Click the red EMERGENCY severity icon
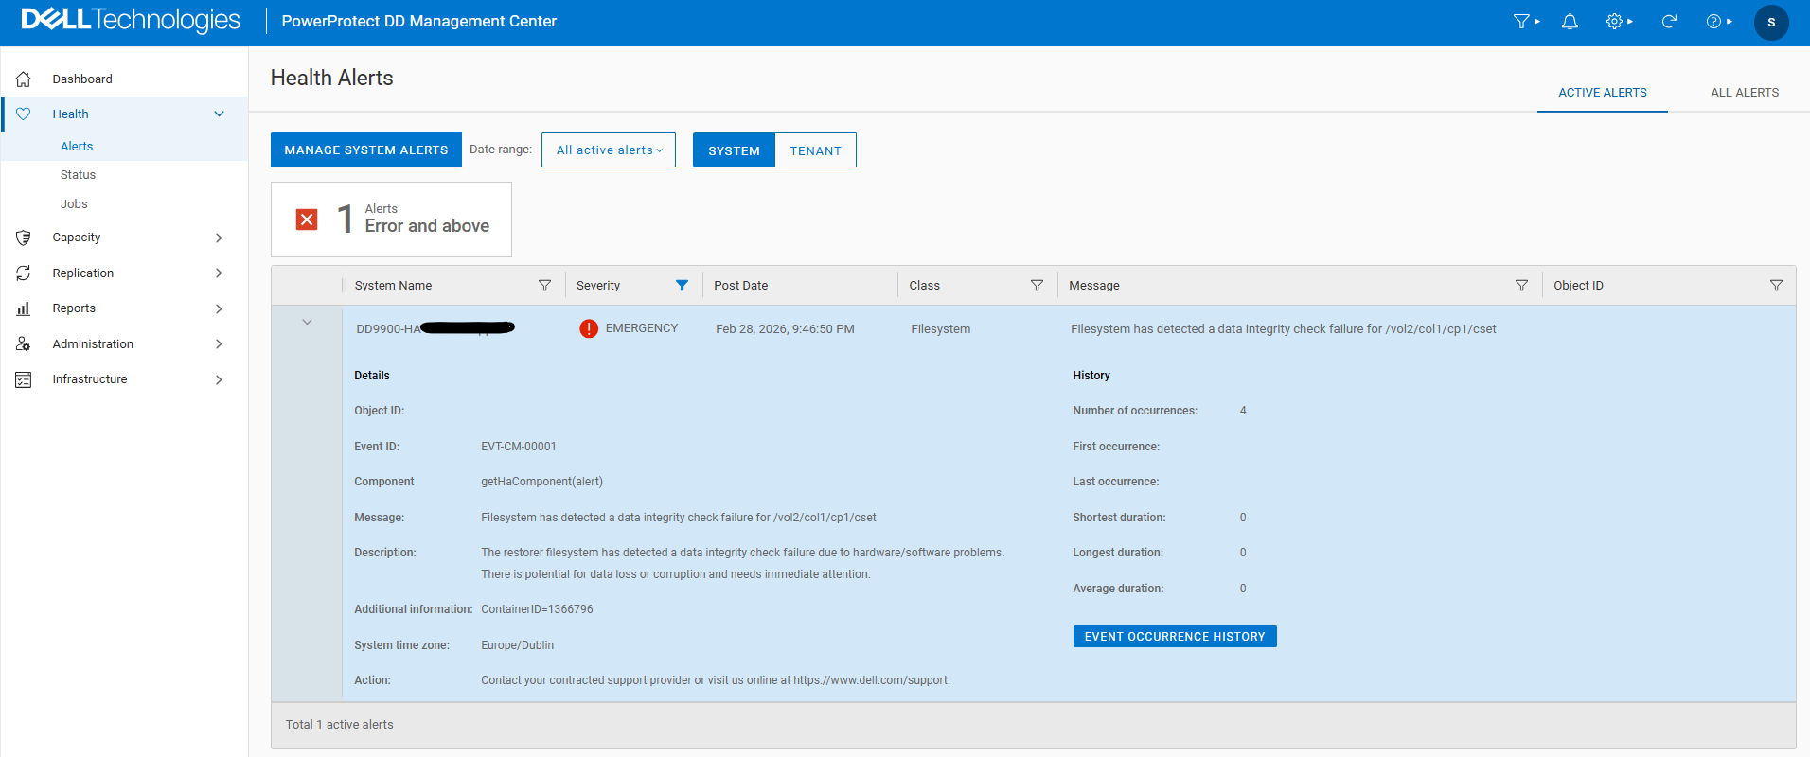Screen dimensions: 1810x757 [589, 328]
